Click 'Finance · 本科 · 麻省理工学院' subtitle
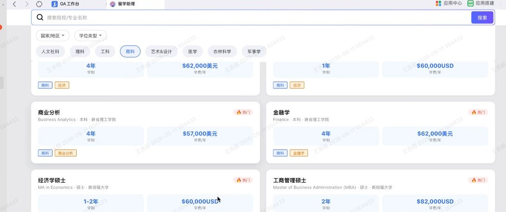506x212 pixels. pos(301,120)
